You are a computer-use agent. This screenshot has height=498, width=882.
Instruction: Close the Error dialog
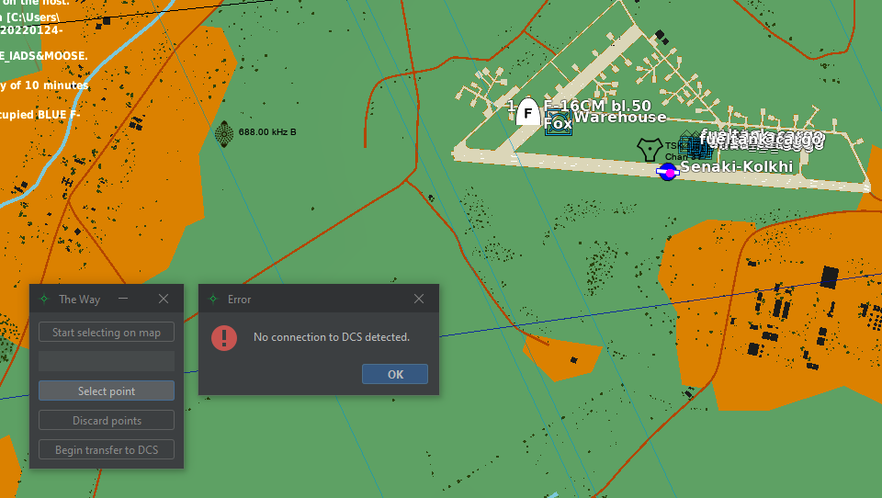[x=419, y=299]
